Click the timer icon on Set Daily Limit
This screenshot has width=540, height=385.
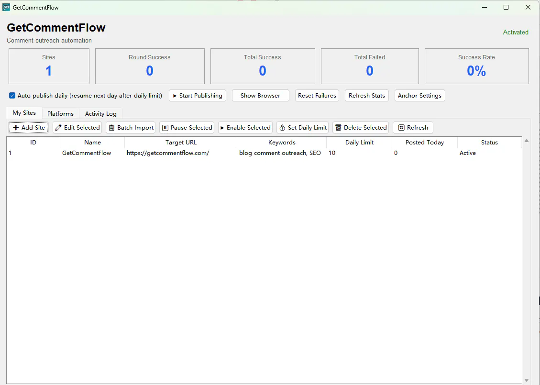click(x=282, y=128)
